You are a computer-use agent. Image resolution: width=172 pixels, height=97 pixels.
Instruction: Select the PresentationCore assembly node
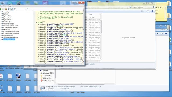[x=9, y=24]
